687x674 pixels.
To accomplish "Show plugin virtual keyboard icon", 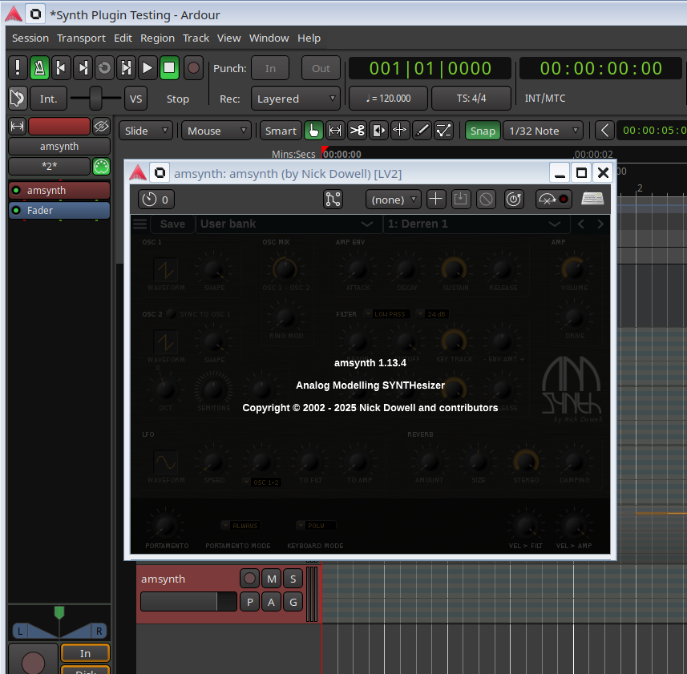I will click(592, 200).
